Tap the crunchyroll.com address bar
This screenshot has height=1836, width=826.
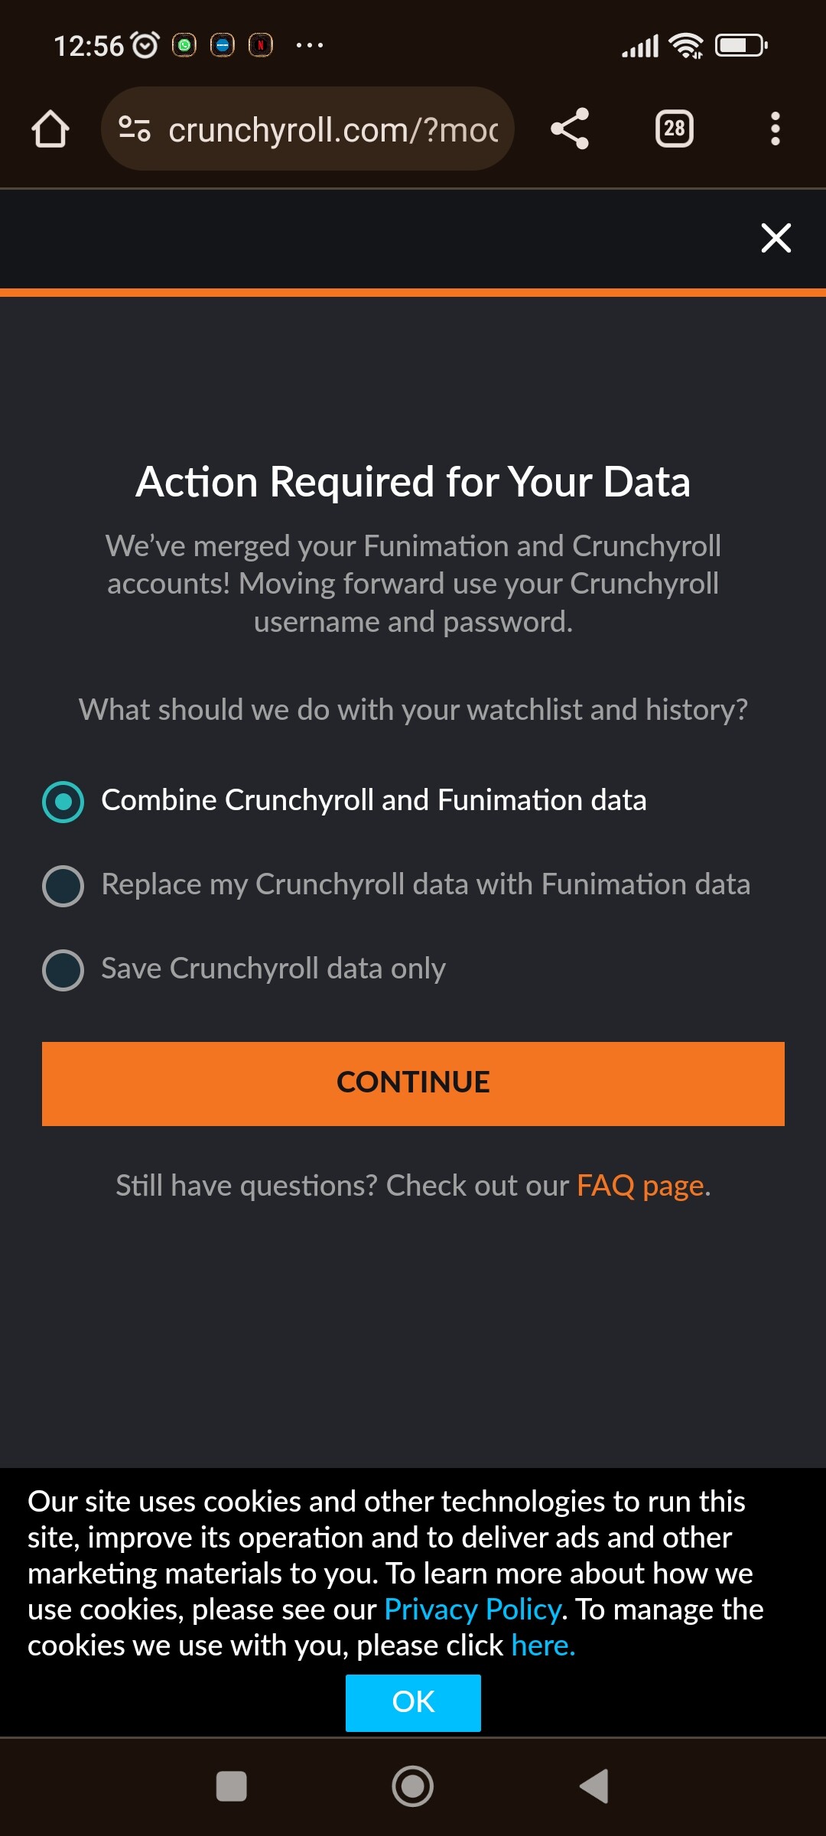click(333, 129)
